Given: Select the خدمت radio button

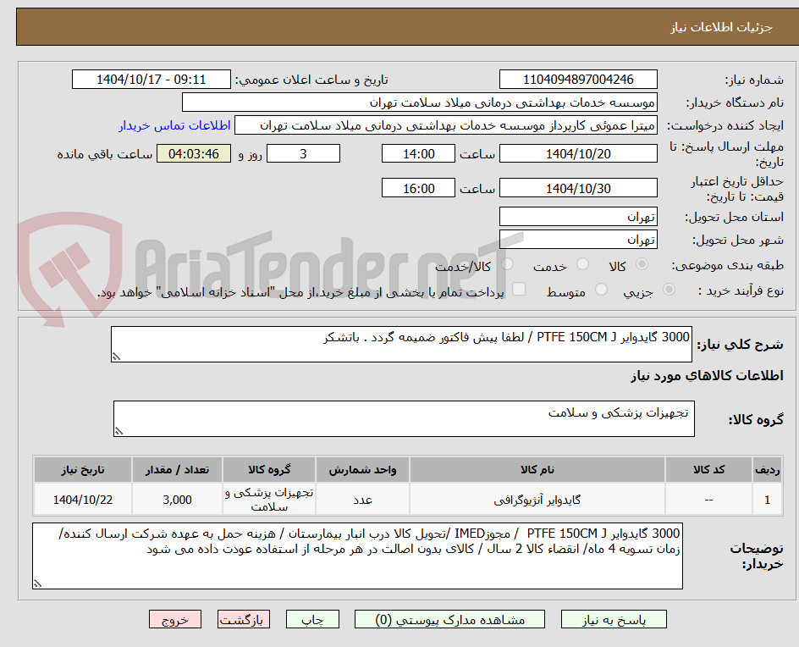Looking at the screenshot, I should click(x=582, y=264).
